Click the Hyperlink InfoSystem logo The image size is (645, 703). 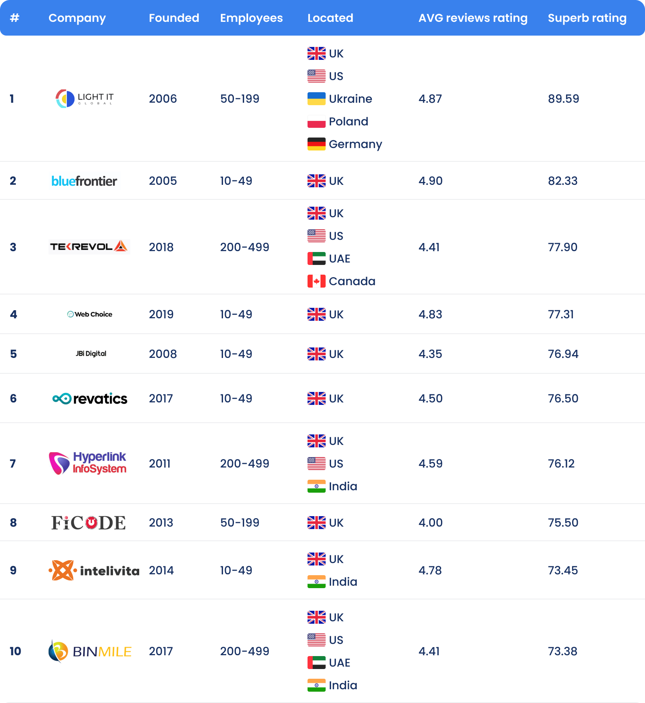tap(88, 463)
